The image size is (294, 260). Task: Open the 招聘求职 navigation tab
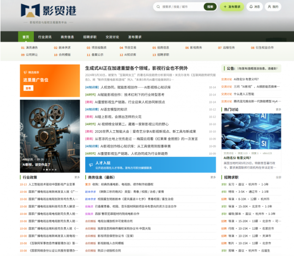[90, 37]
